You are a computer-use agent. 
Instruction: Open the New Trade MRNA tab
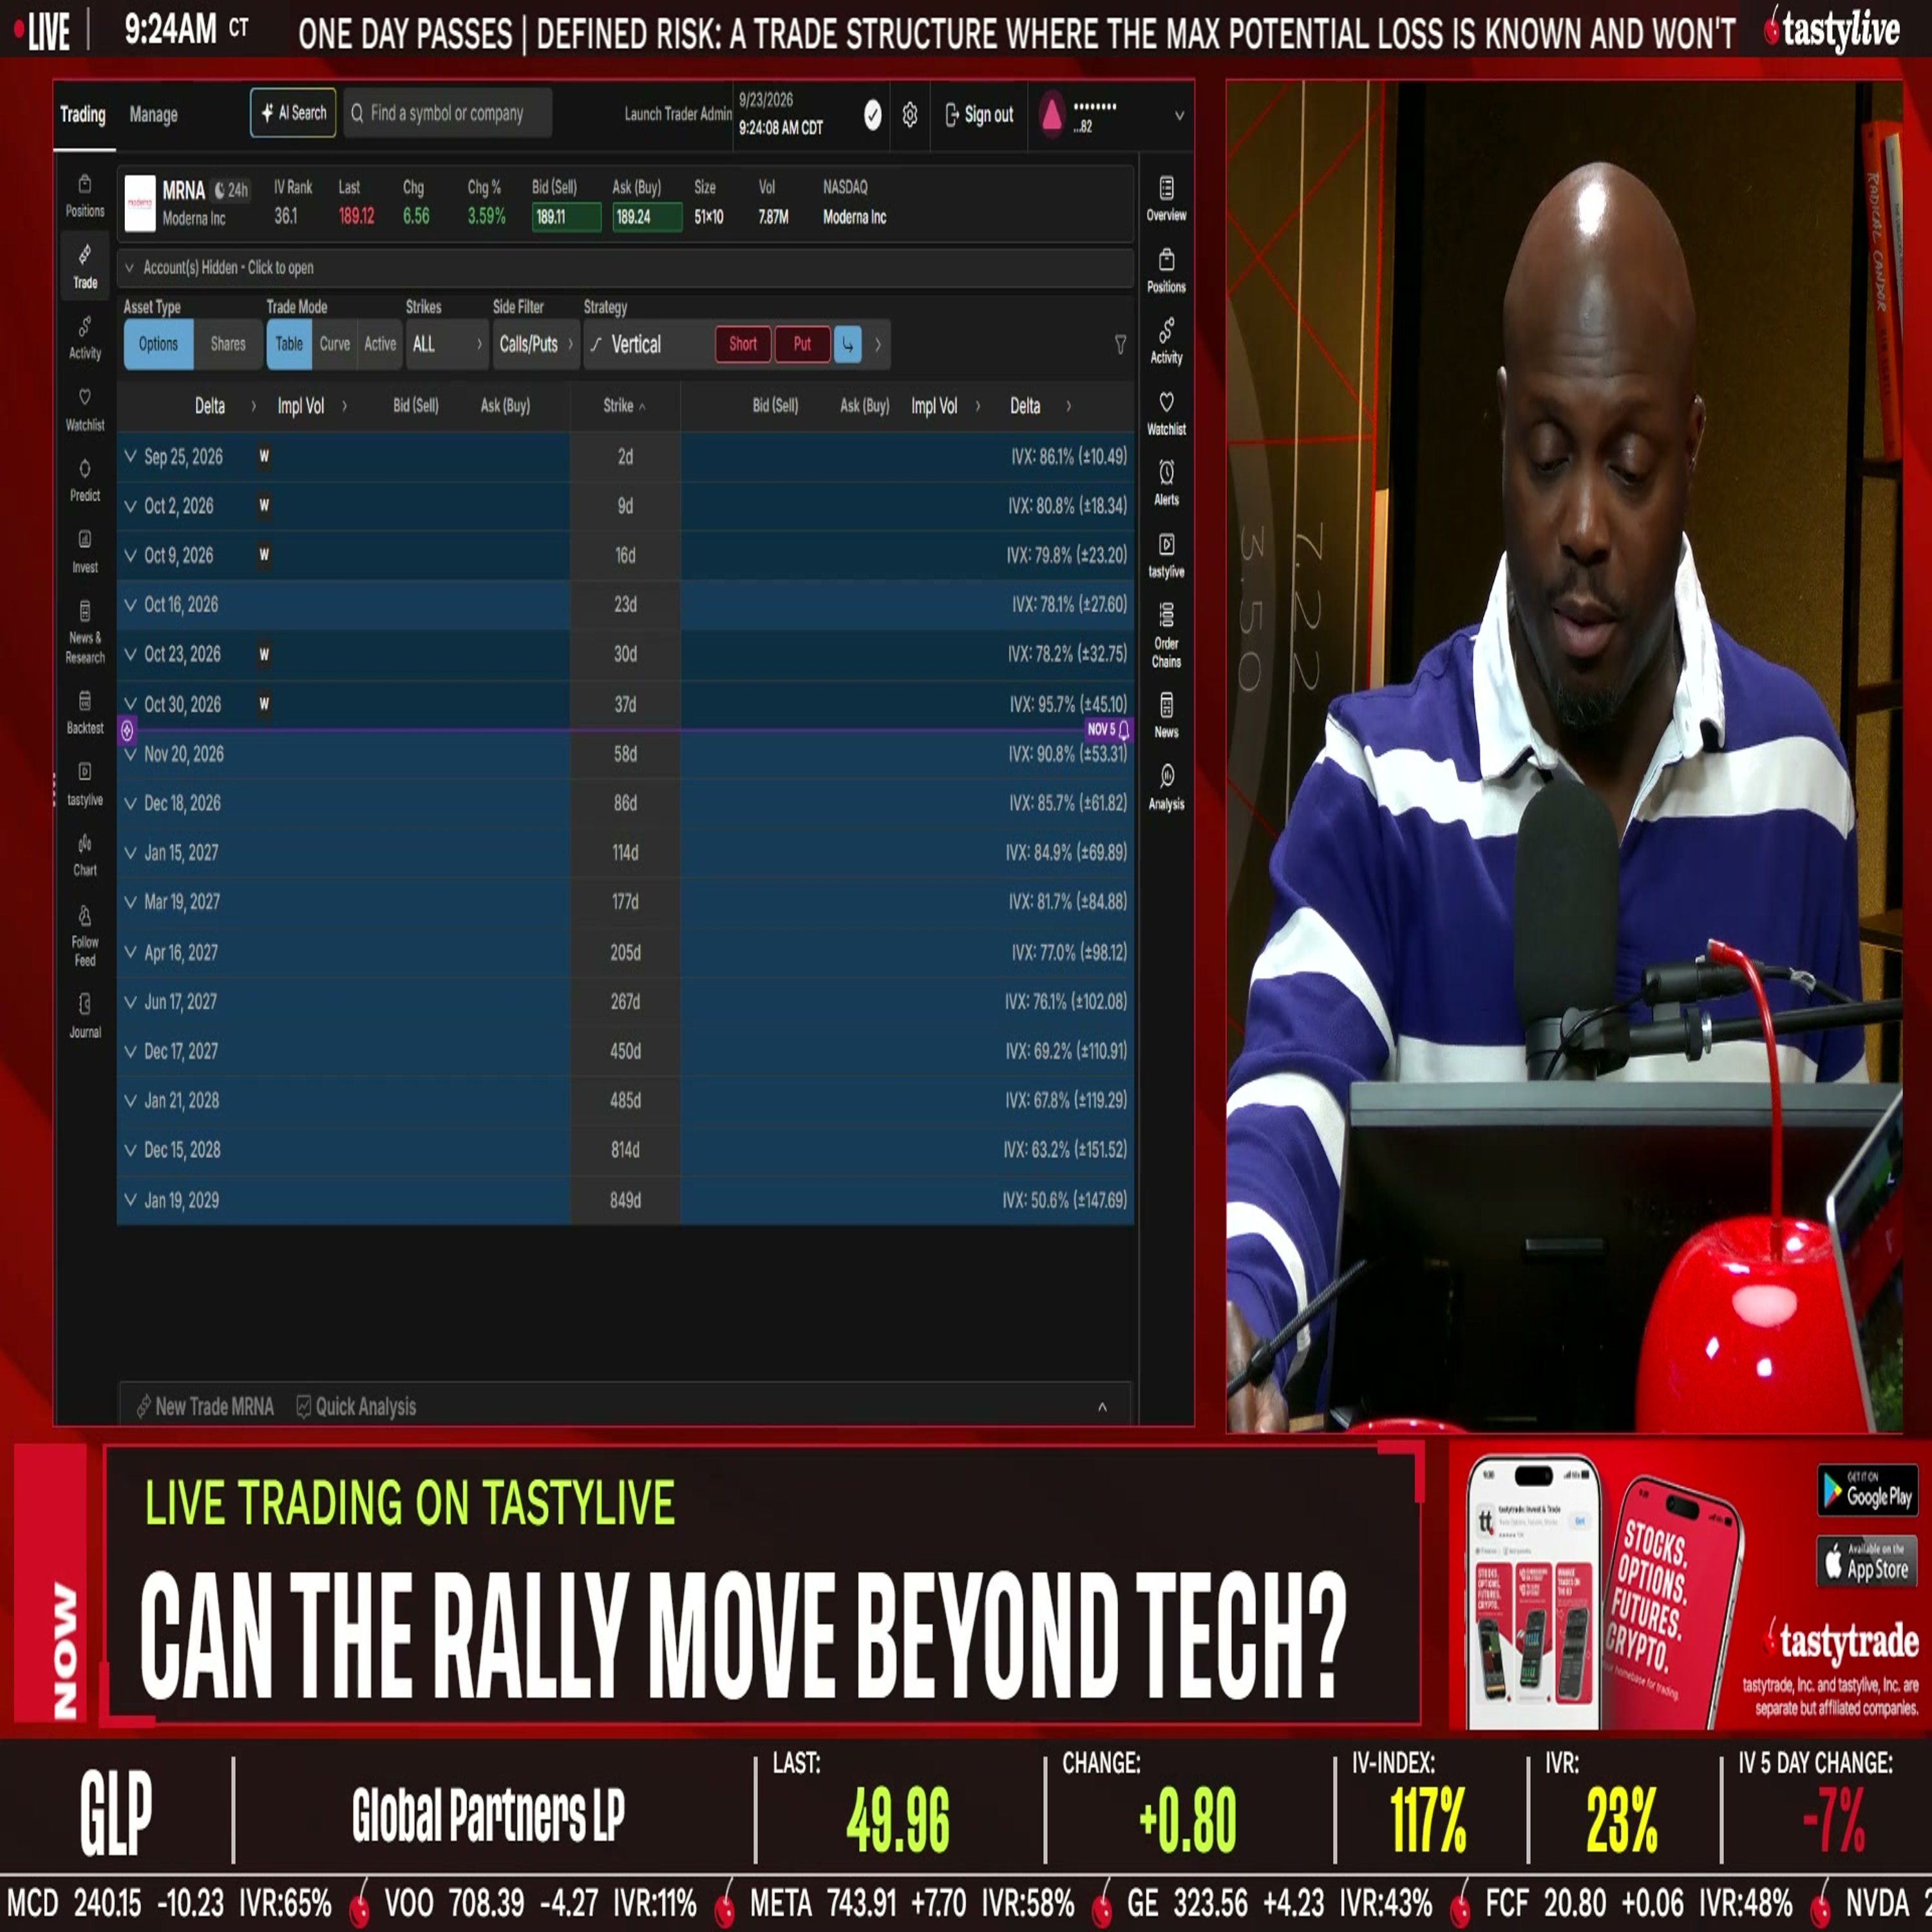click(205, 1407)
